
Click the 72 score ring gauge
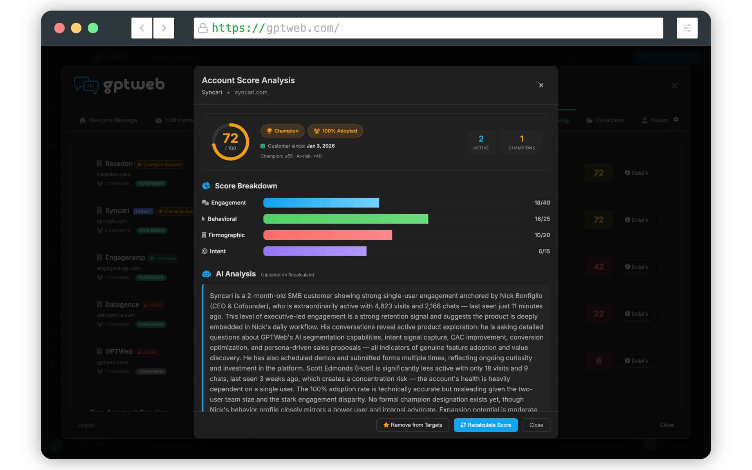click(231, 142)
